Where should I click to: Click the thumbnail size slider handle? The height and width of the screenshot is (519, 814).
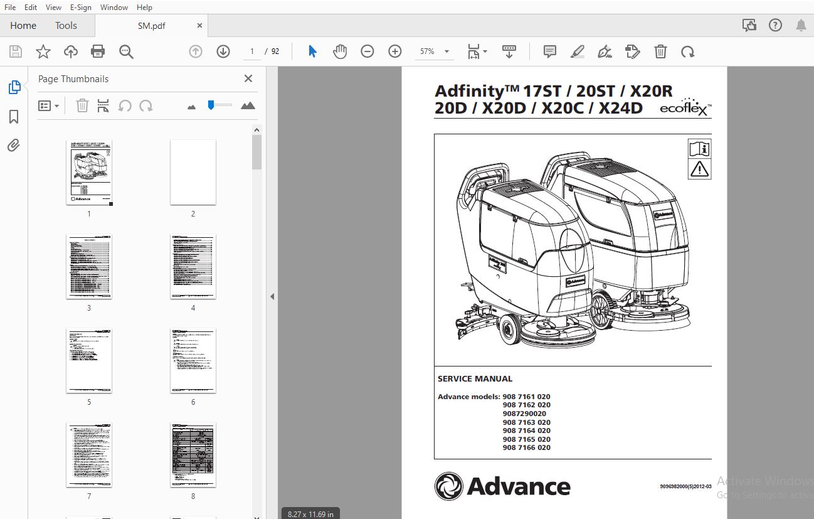(211, 105)
